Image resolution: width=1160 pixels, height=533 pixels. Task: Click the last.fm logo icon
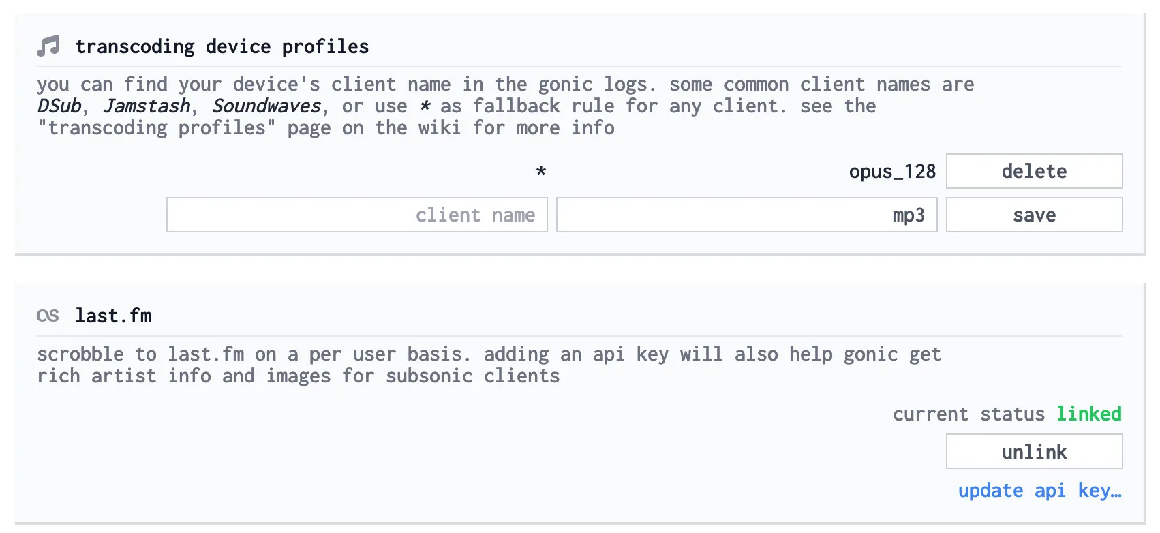(48, 316)
